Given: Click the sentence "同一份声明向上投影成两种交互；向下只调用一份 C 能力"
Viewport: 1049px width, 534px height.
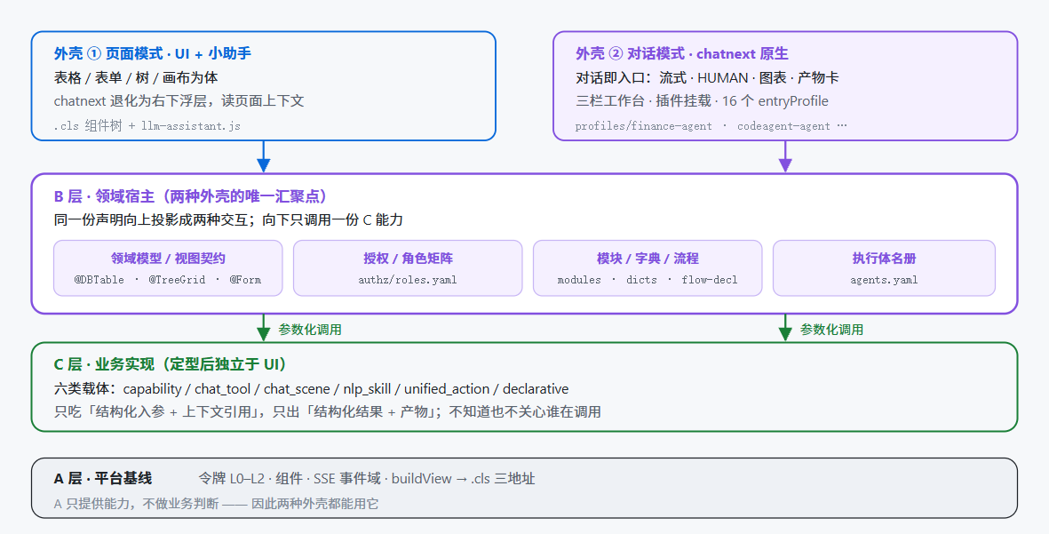Looking at the screenshot, I should (x=228, y=219).
